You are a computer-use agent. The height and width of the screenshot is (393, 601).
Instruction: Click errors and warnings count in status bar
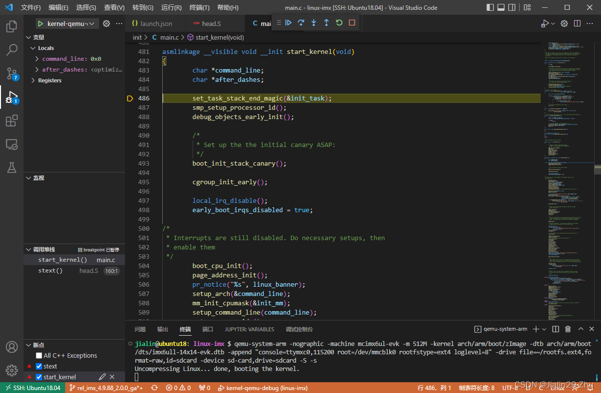[x=178, y=388]
